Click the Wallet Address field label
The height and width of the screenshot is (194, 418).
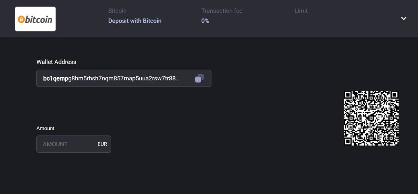pos(56,62)
